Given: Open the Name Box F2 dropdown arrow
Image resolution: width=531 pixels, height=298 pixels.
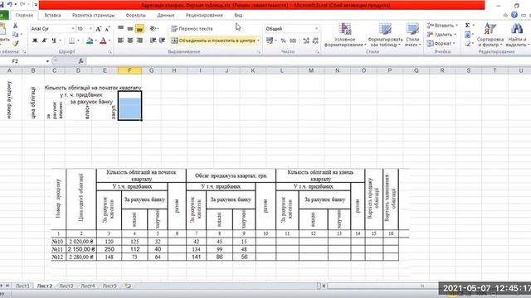Looking at the screenshot, I should [47, 61].
